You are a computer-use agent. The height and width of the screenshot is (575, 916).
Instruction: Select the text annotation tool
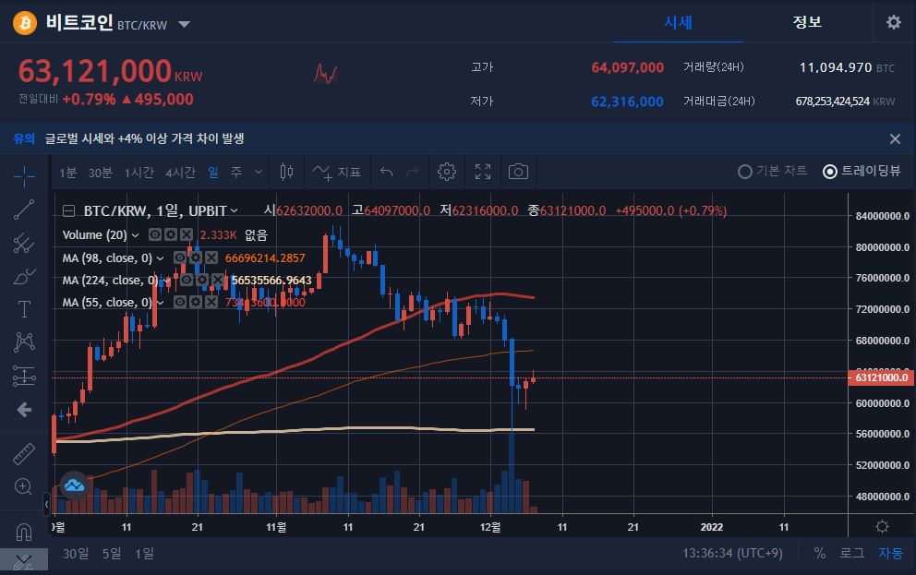tap(24, 309)
